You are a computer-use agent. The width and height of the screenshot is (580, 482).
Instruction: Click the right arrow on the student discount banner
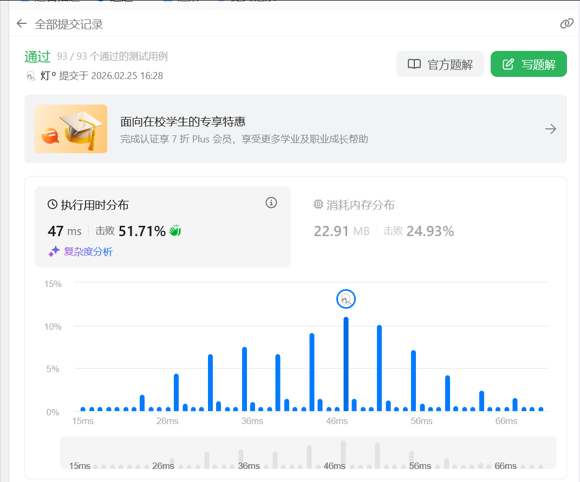coord(550,129)
